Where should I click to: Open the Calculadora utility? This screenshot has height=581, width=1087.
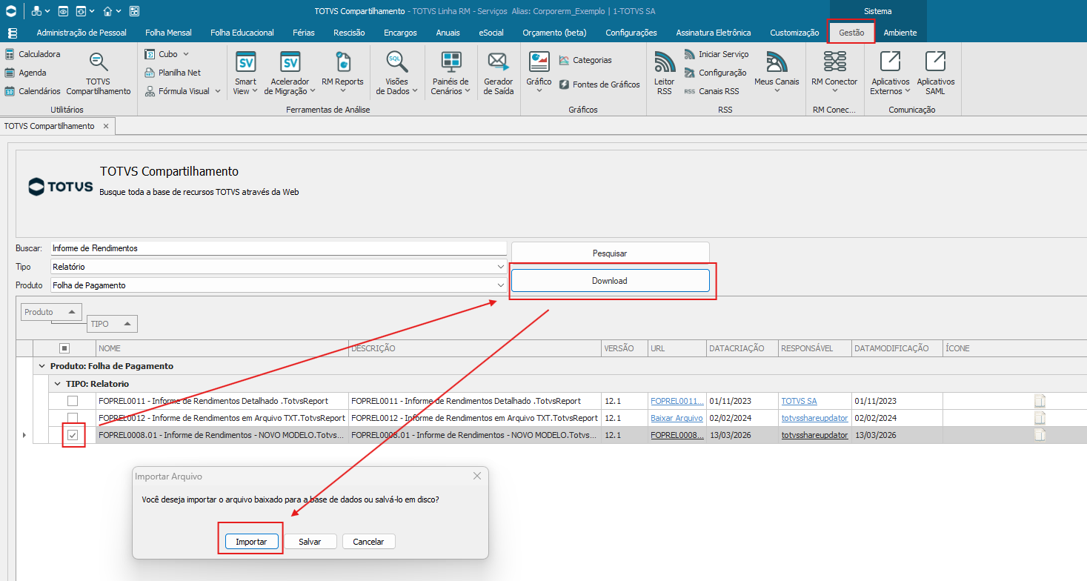[33, 54]
